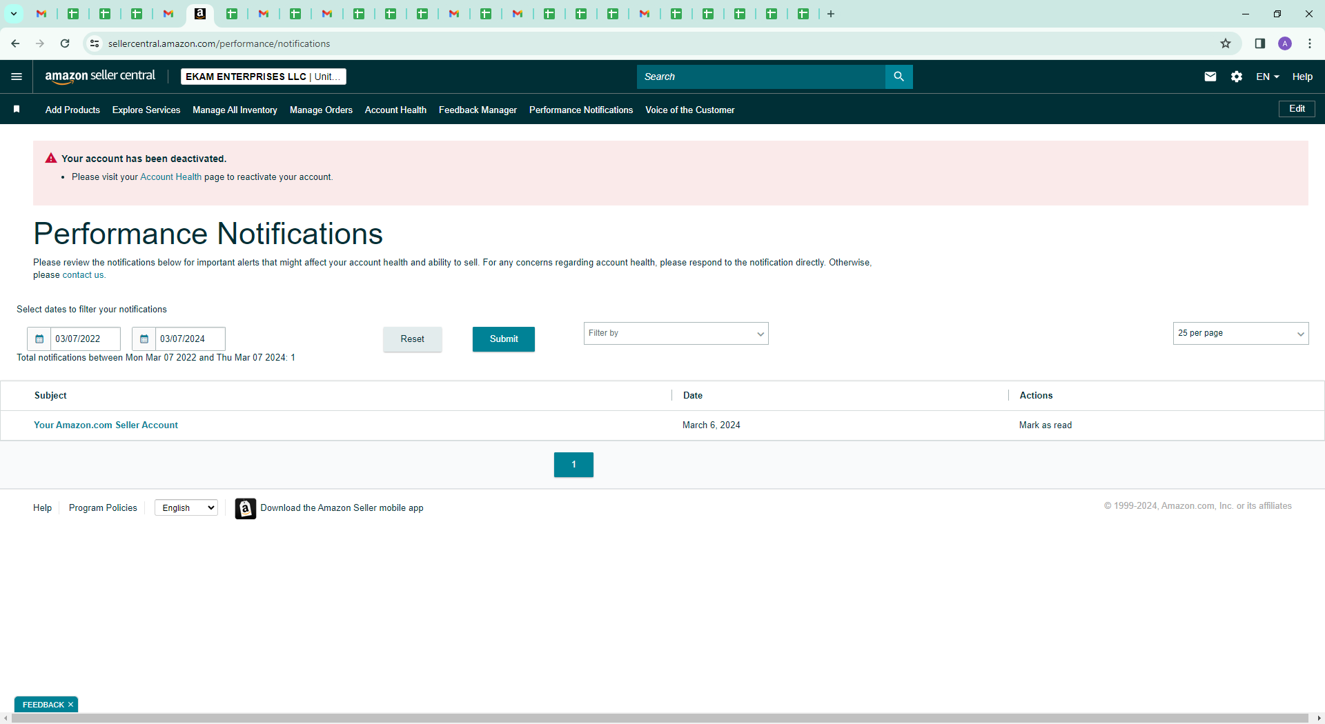1325x724 pixels.
Task: Focus the start date field 03/07/2022
Action: [86, 339]
